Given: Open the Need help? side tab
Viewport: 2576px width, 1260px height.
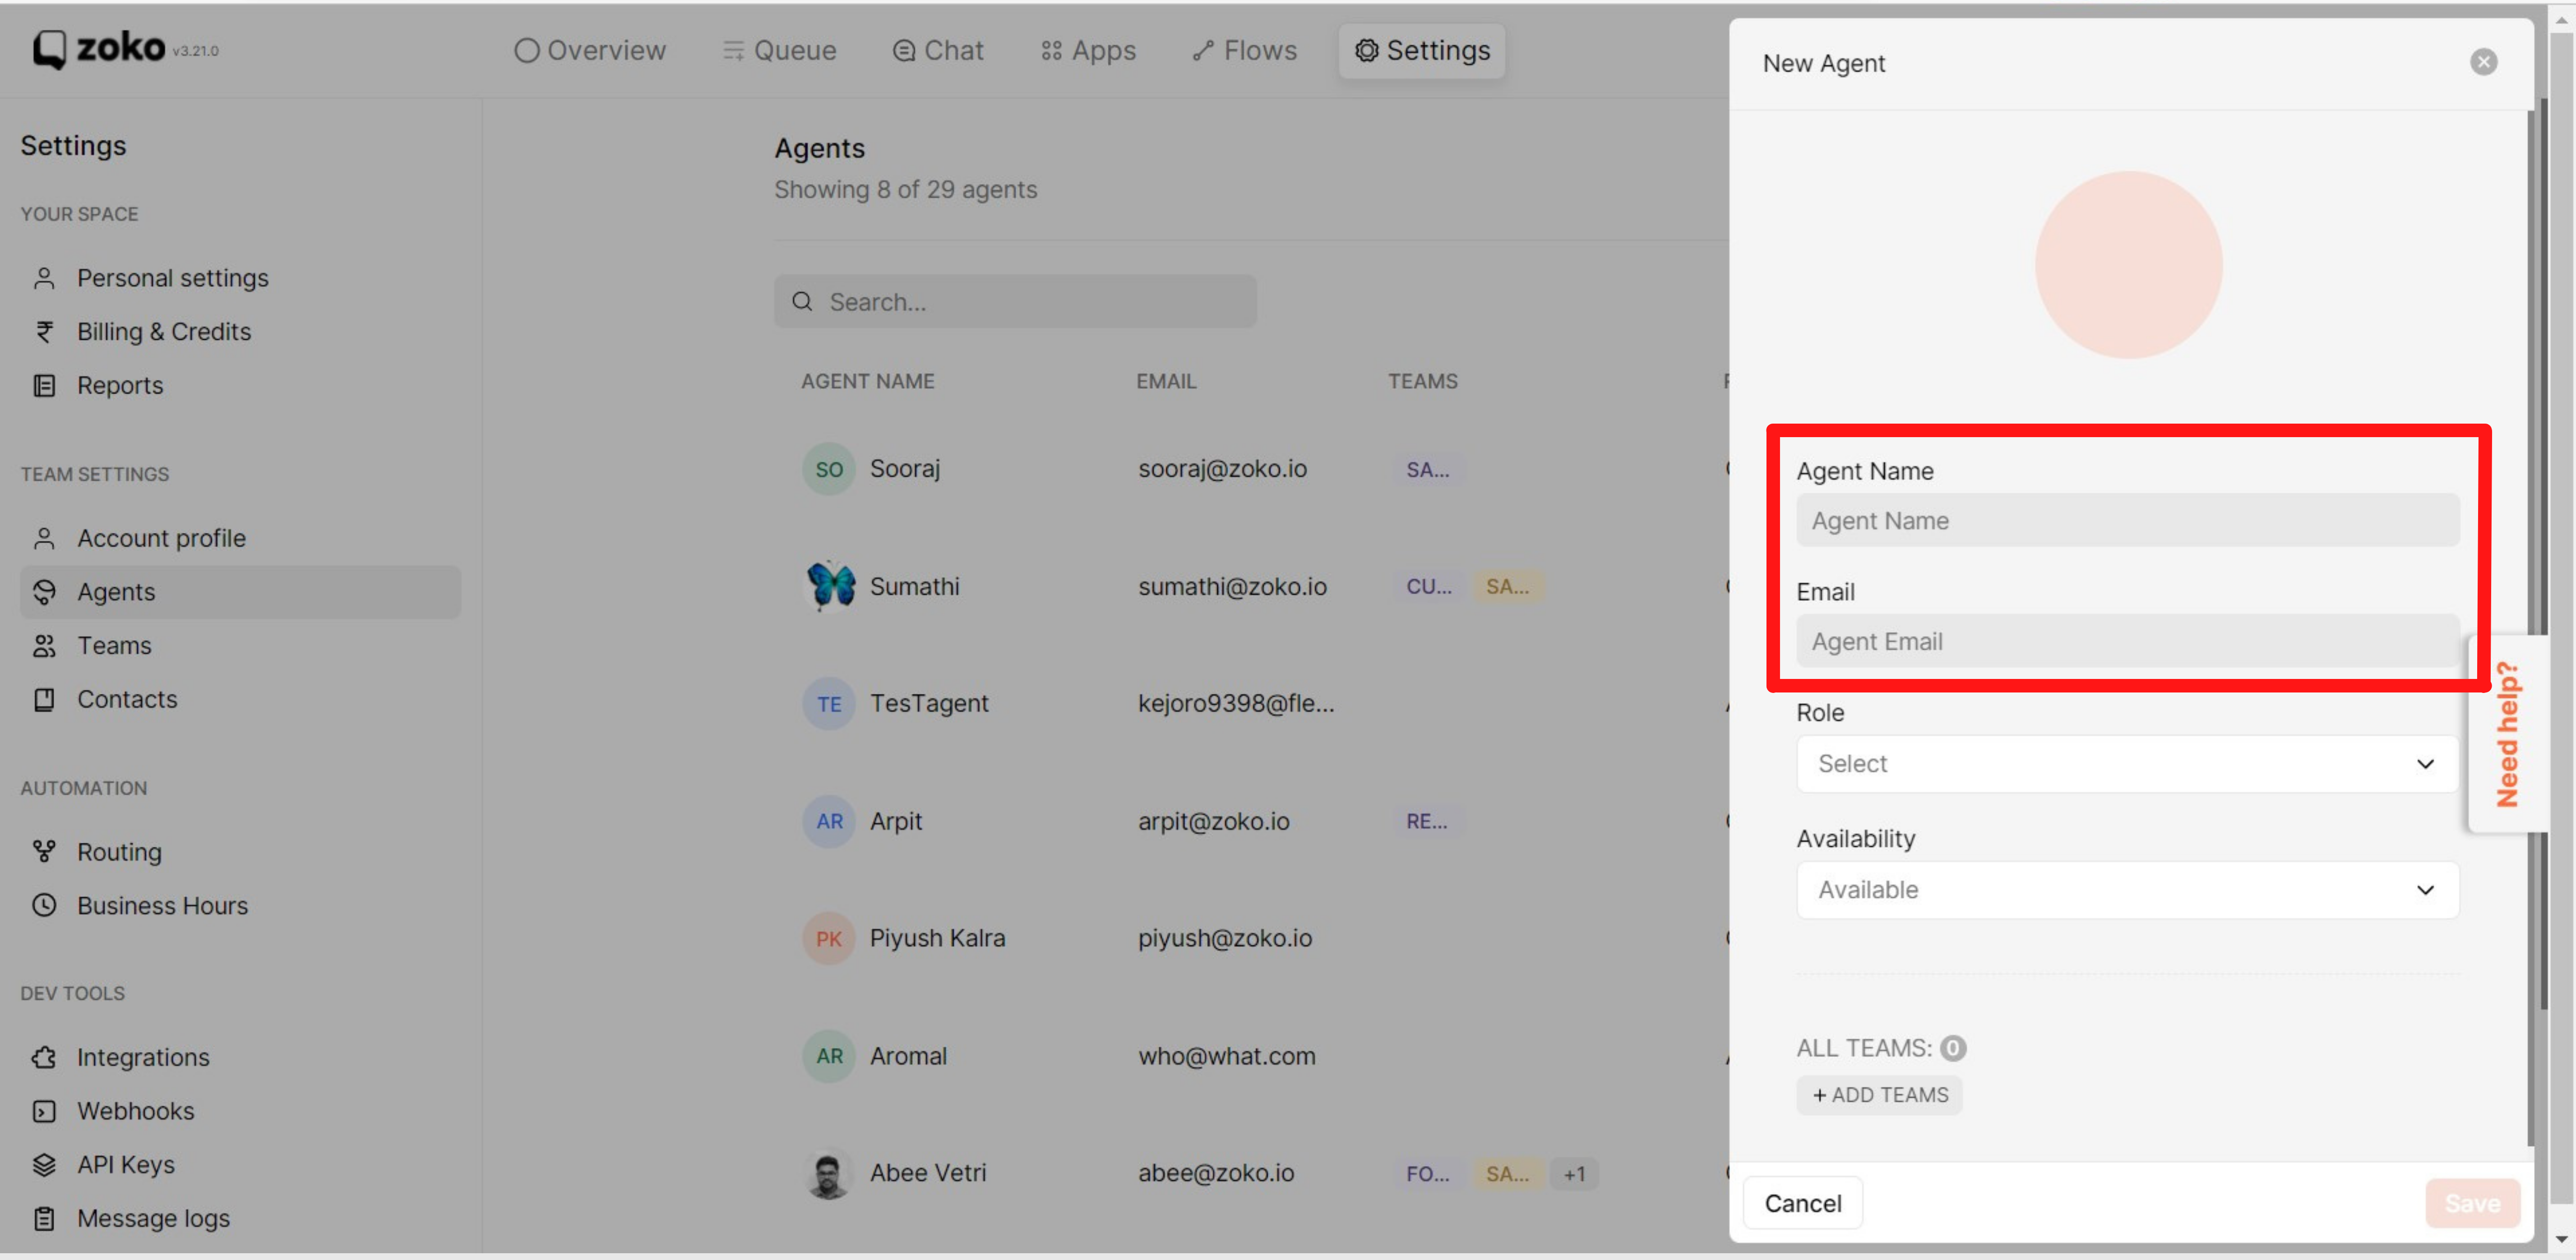Looking at the screenshot, I should tap(2507, 734).
